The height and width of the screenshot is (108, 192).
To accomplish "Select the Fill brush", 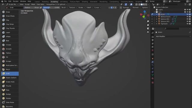I will pos(10,57).
